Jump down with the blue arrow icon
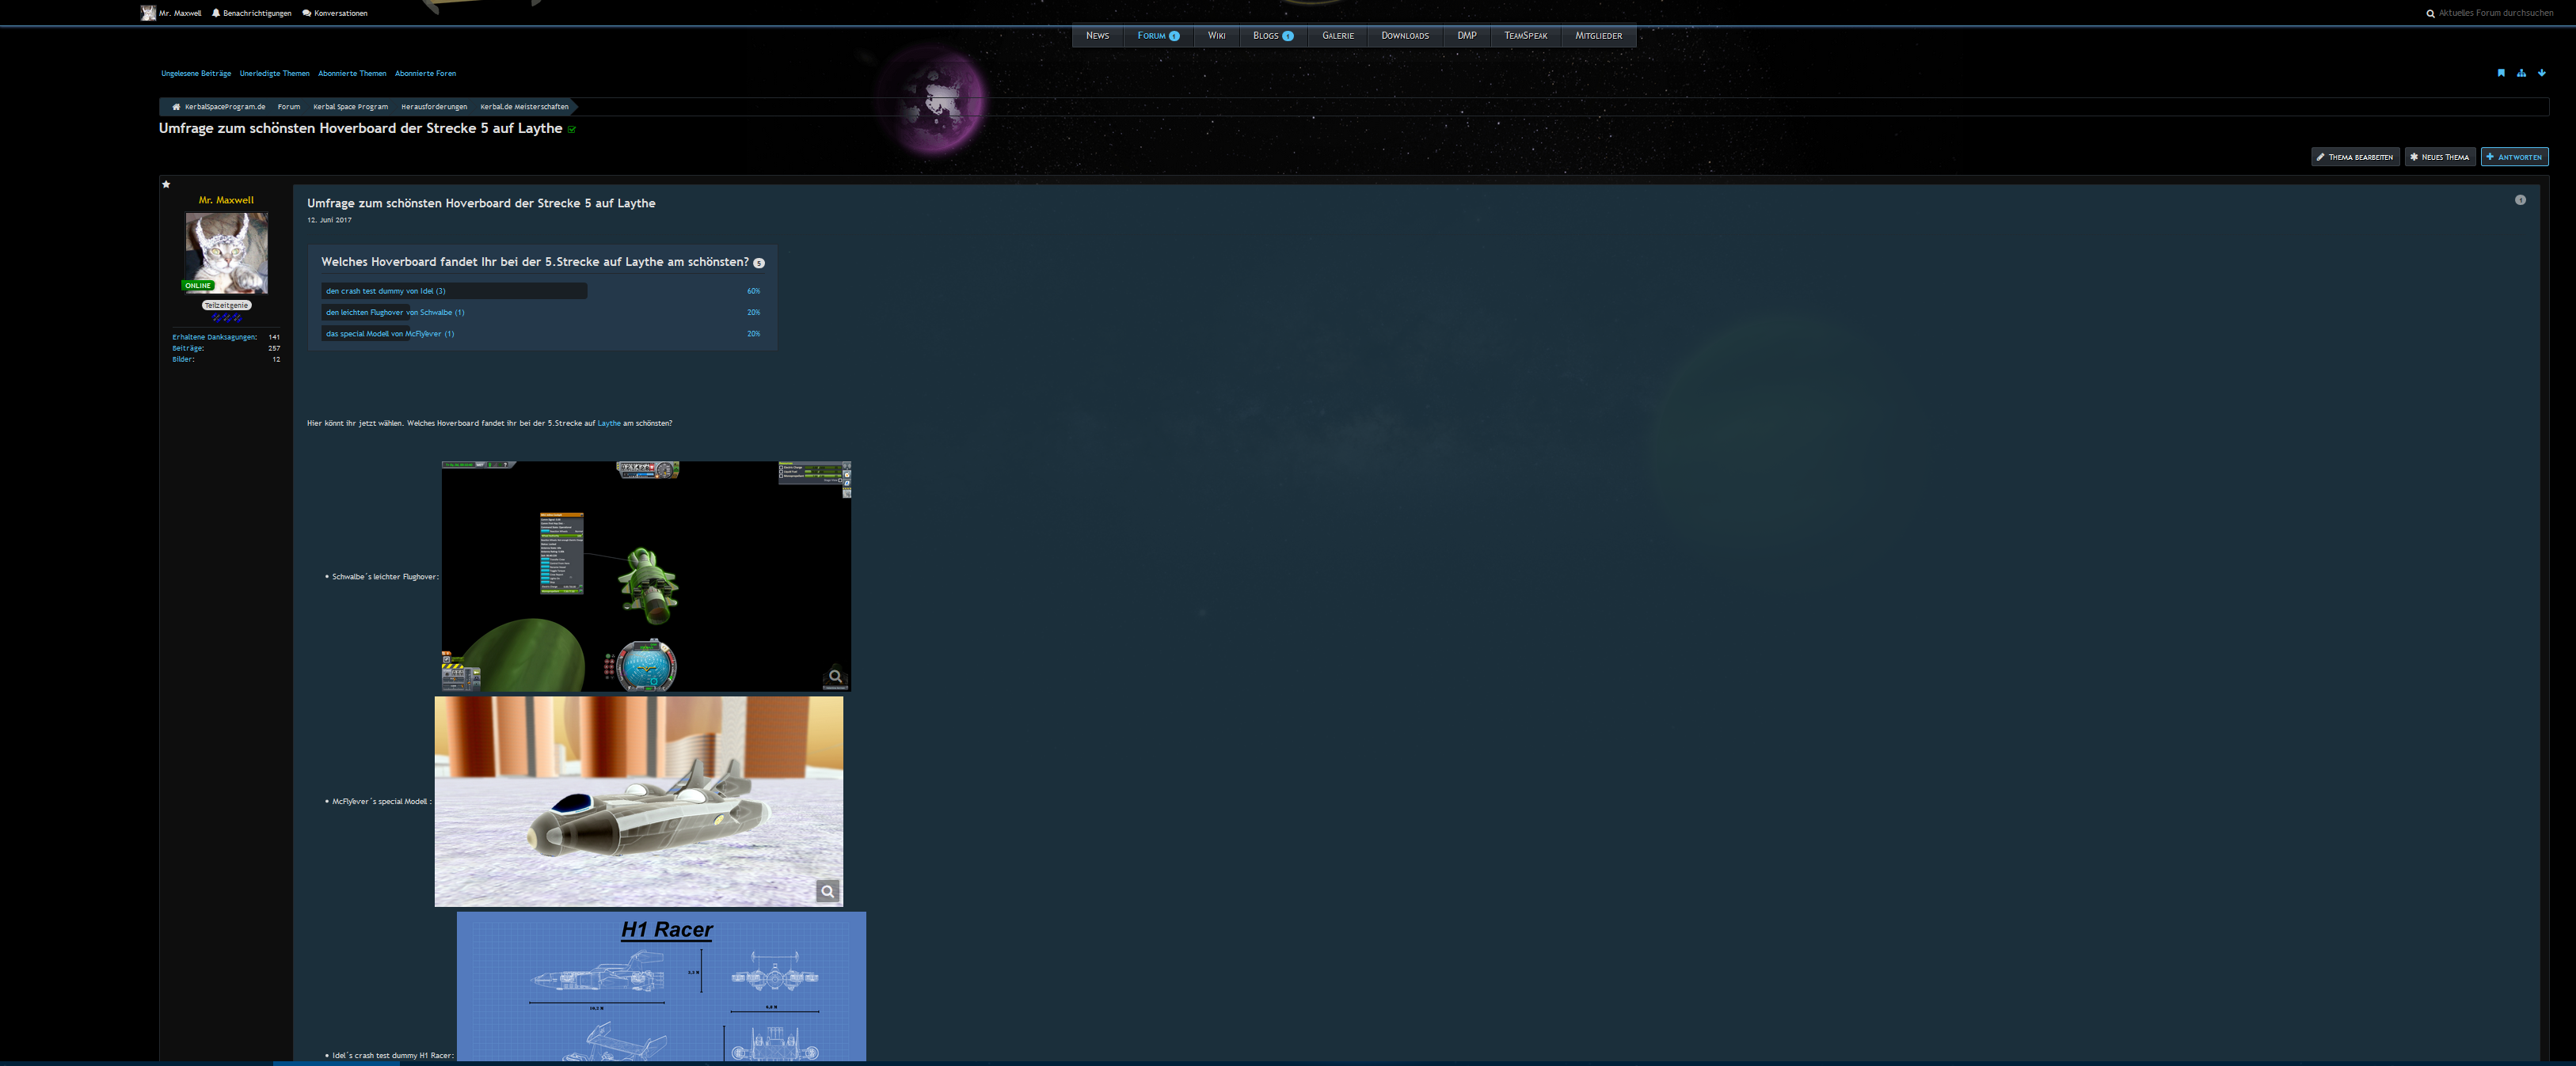This screenshot has height=1066, width=2576. (2541, 73)
